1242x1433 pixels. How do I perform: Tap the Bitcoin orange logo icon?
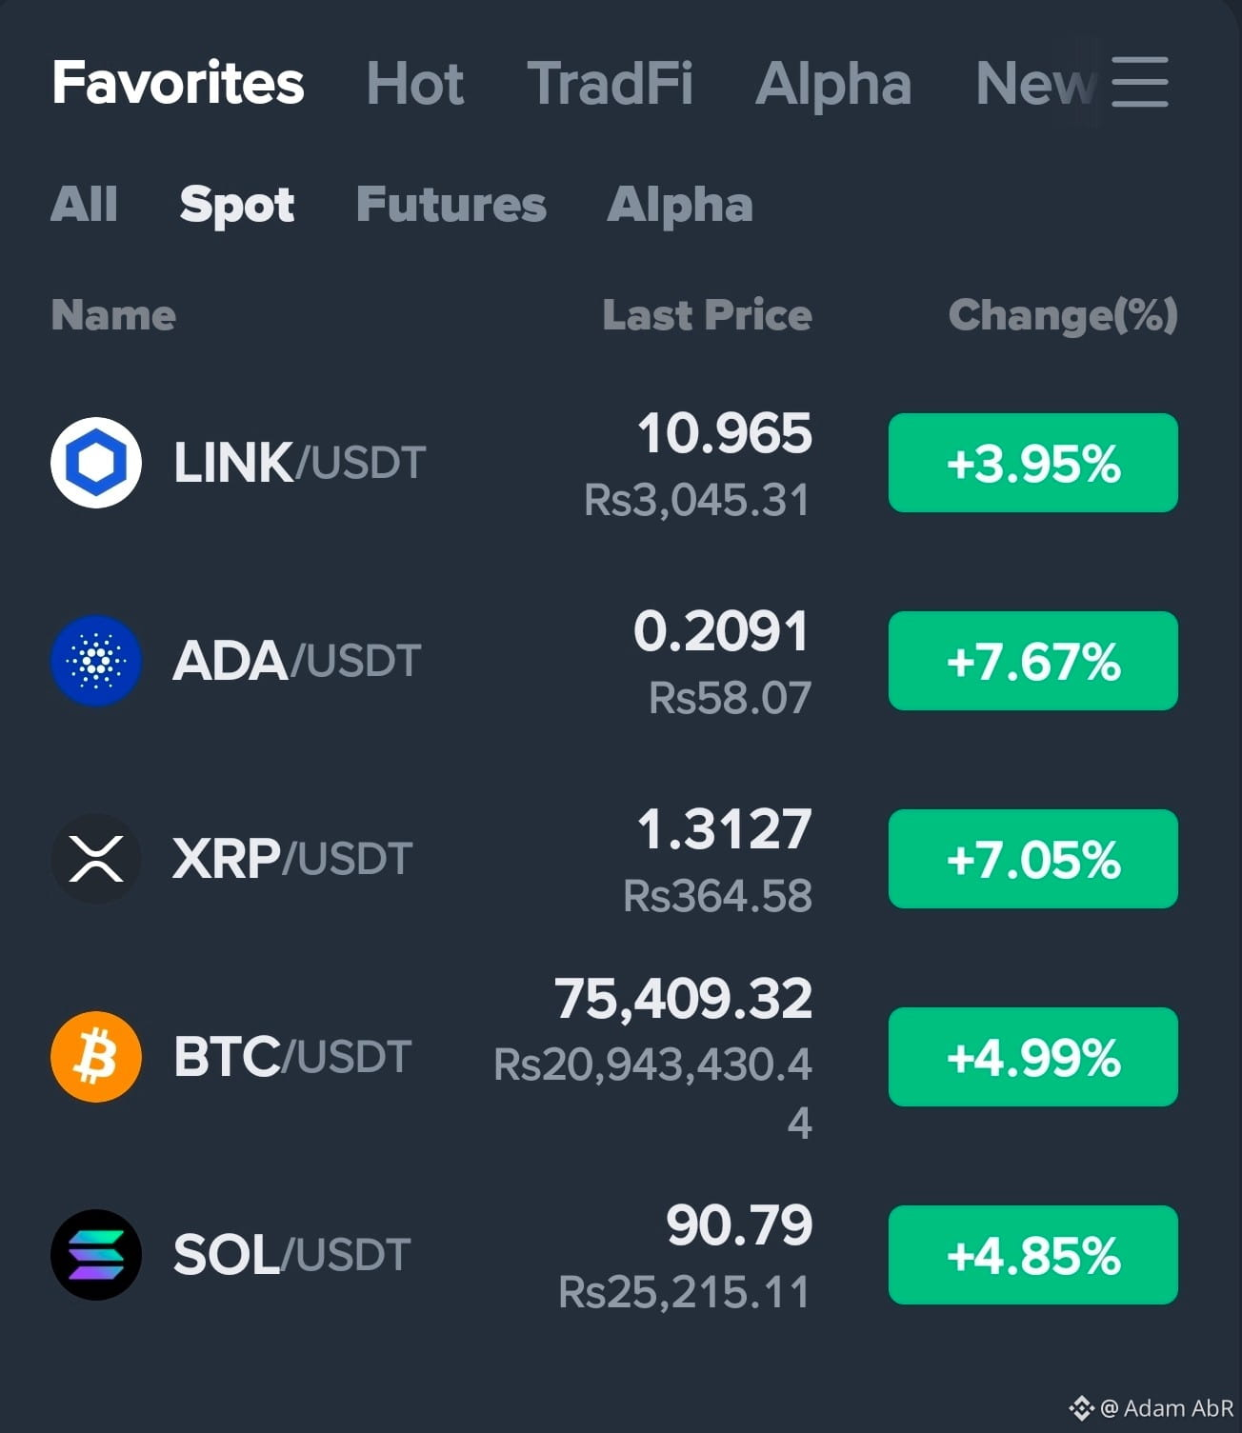(x=96, y=1057)
